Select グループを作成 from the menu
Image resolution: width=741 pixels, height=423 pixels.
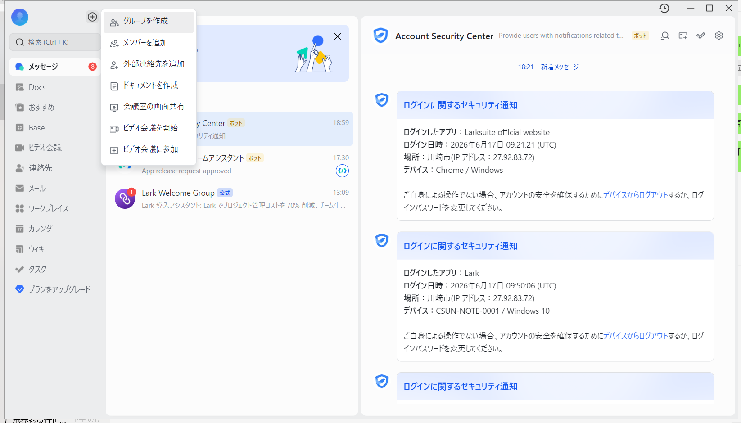149,21
